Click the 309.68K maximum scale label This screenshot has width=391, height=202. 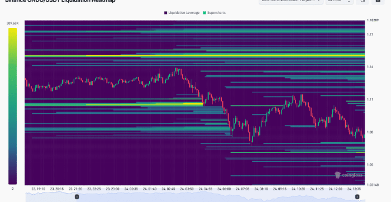click(x=12, y=23)
